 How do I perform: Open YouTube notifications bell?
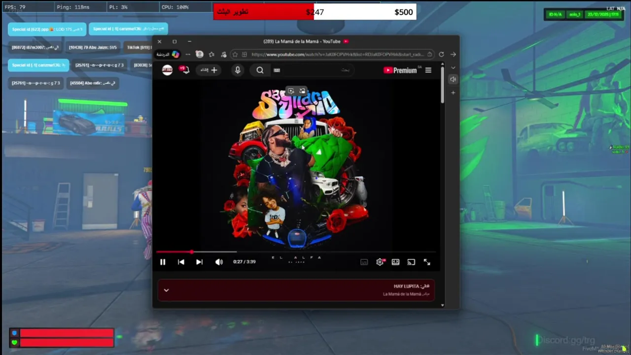(x=184, y=70)
